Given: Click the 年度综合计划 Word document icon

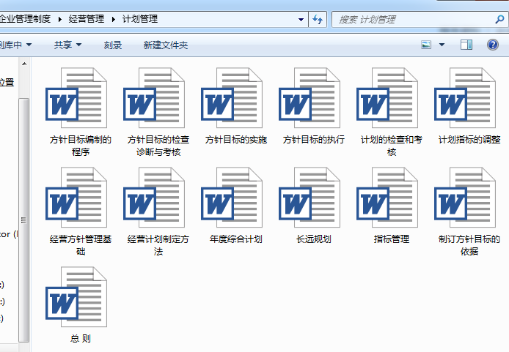Looking at the screenshot, I should coord(232,197).
